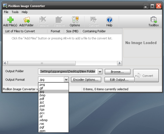The width and height of the screenshot is (164, 134).
Task: Collapse the Output Format combo box arrow
Action: click(66, 79)
